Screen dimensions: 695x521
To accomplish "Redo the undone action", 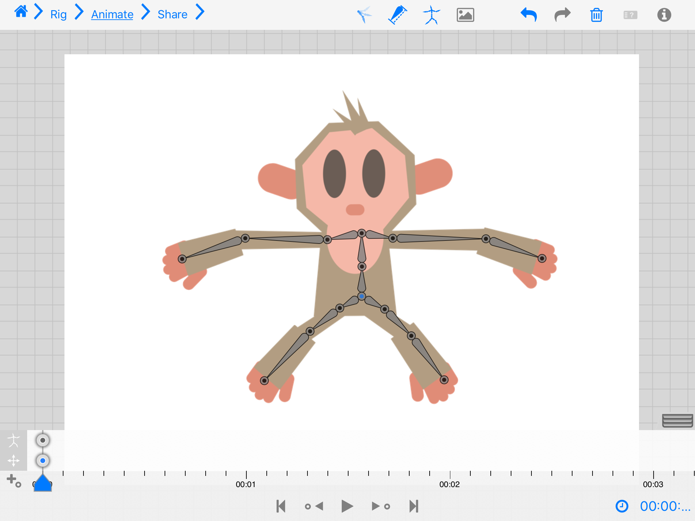I will click(562, 15).
